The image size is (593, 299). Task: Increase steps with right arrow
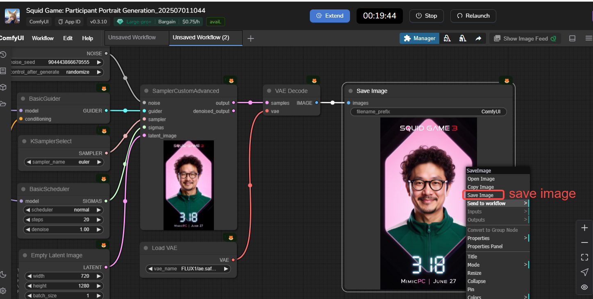click(x=99, y=220)
